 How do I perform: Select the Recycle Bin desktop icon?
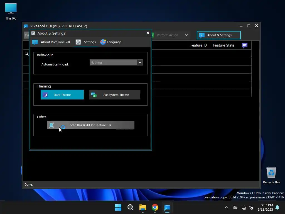point(271,176)
